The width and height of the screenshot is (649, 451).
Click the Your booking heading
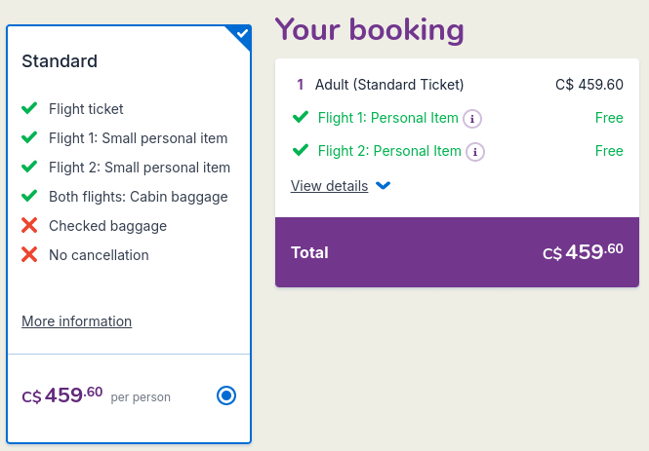click(369, 29)
